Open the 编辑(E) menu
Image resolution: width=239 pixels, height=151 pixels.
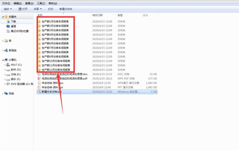pos(18,3)
